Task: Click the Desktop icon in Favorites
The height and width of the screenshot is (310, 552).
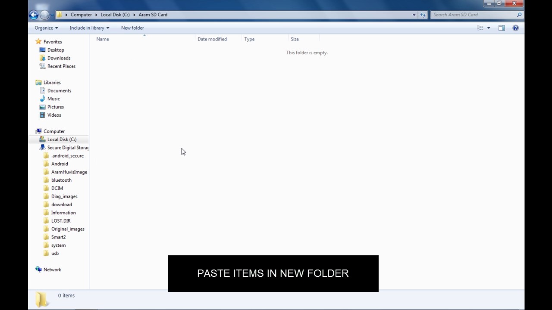Action: [42, 50]
